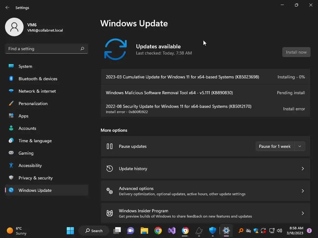
Task: Open Network & internet settings
Action: point(47,91)
